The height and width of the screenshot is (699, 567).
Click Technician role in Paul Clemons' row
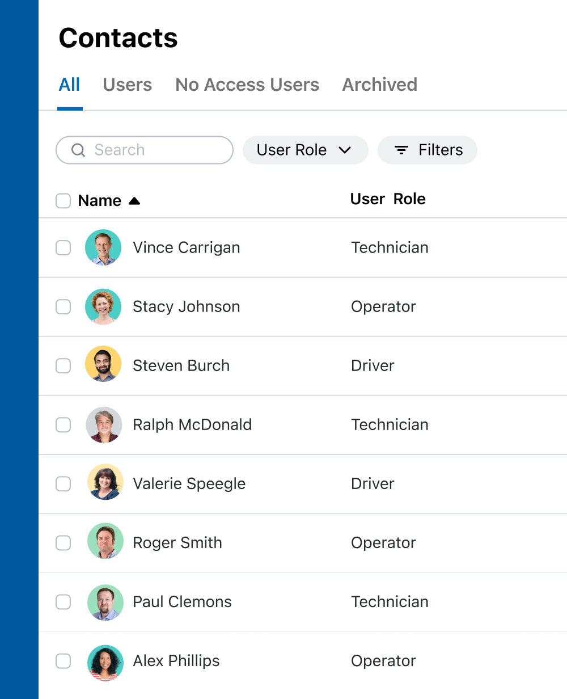click(x=390, y=601)
